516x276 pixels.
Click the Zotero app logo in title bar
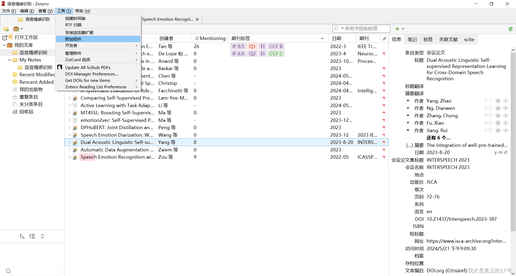tap(3, 4)
